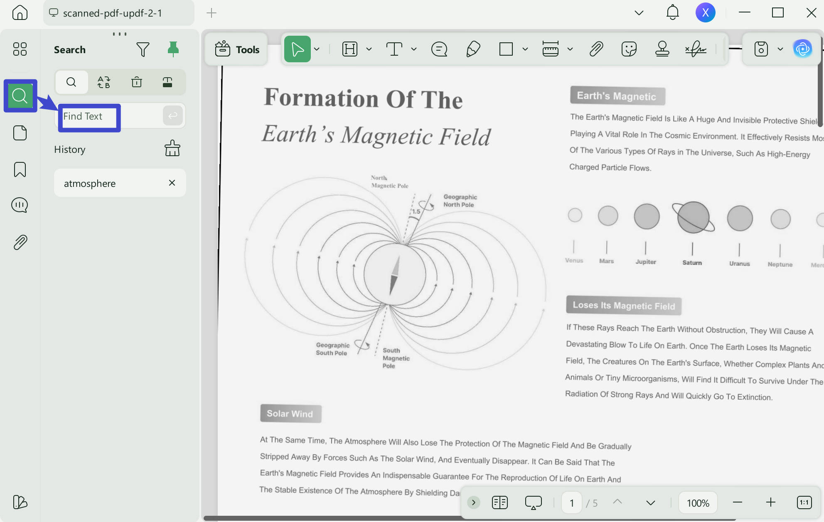Toggle the two-page reading view icon
This screenshot has height=522, width=824.
(x=500, y=502)
